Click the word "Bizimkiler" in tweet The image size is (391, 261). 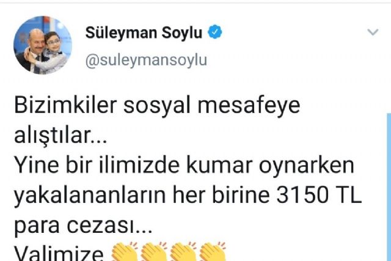click(65, 105)
